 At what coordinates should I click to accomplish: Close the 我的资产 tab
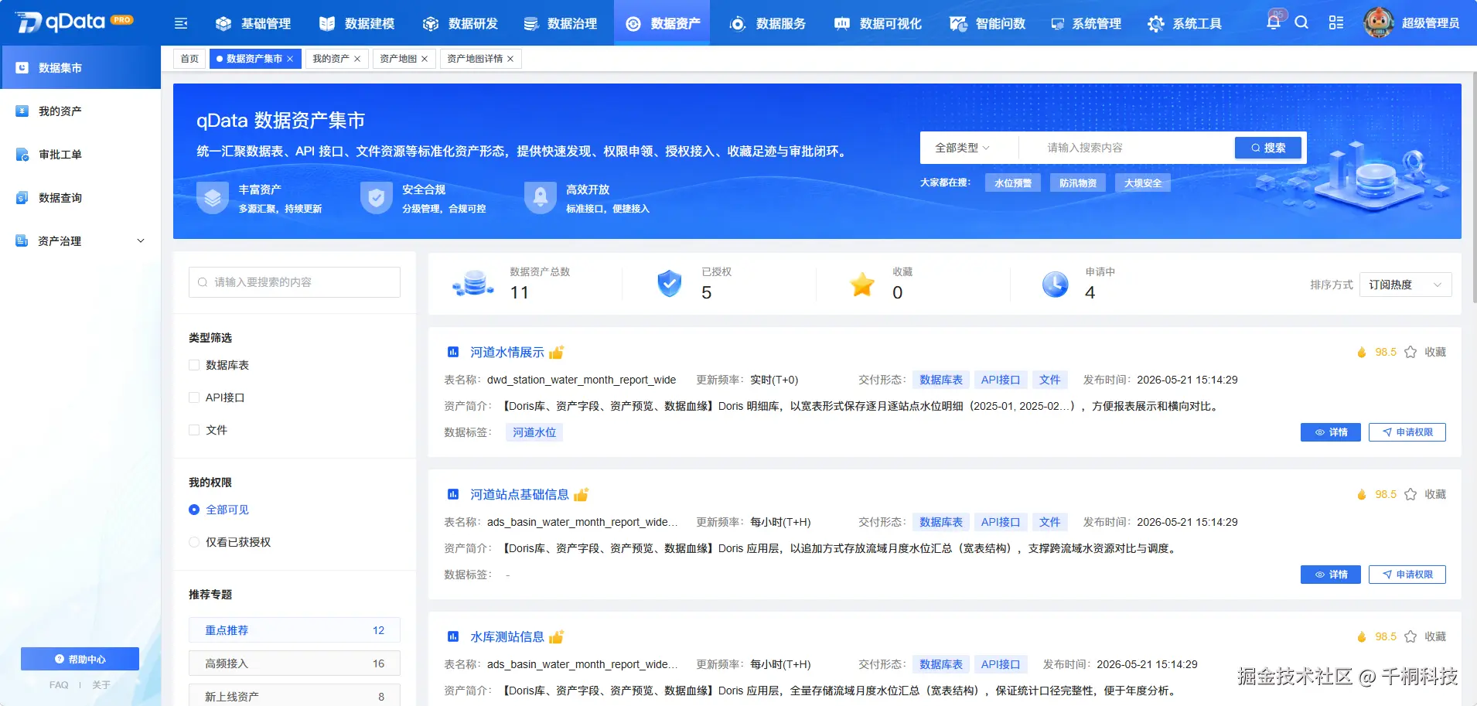tap(357, 59)
